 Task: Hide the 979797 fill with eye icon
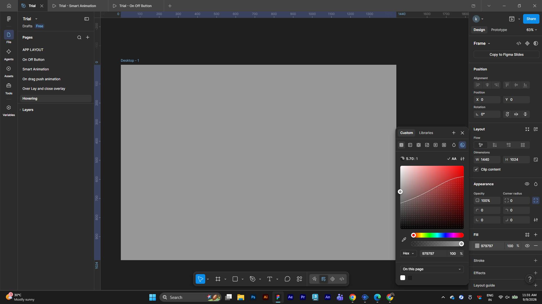(527, 246)
